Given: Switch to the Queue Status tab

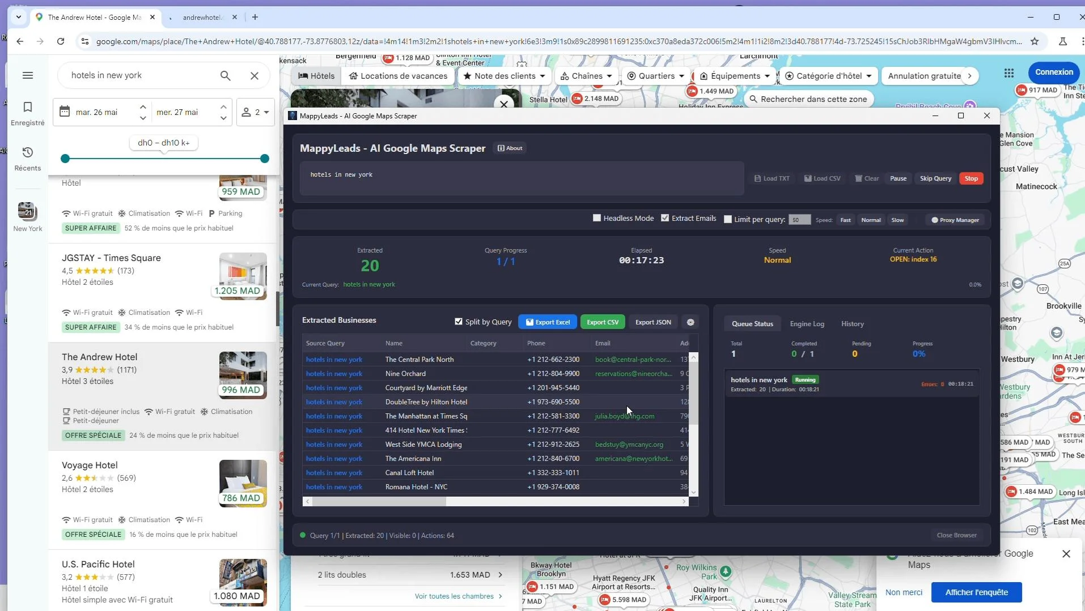Looking at the screenshot, I should point(752,324).
